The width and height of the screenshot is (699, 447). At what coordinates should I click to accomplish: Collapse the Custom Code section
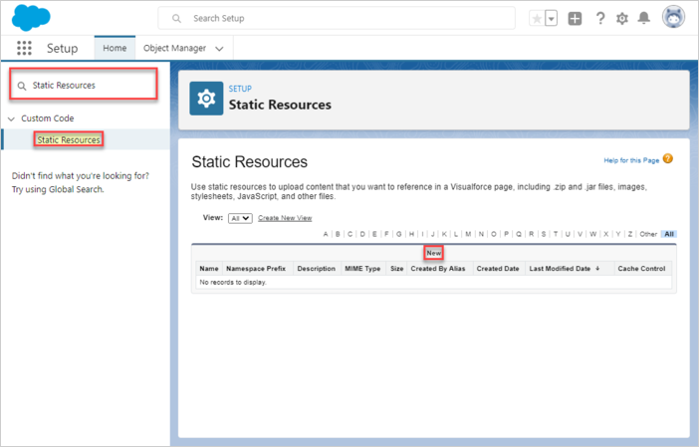click(x=11, y=118)
